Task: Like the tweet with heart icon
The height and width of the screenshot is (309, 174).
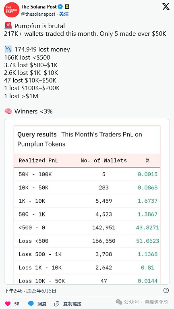Action: (x=8, y=303)
